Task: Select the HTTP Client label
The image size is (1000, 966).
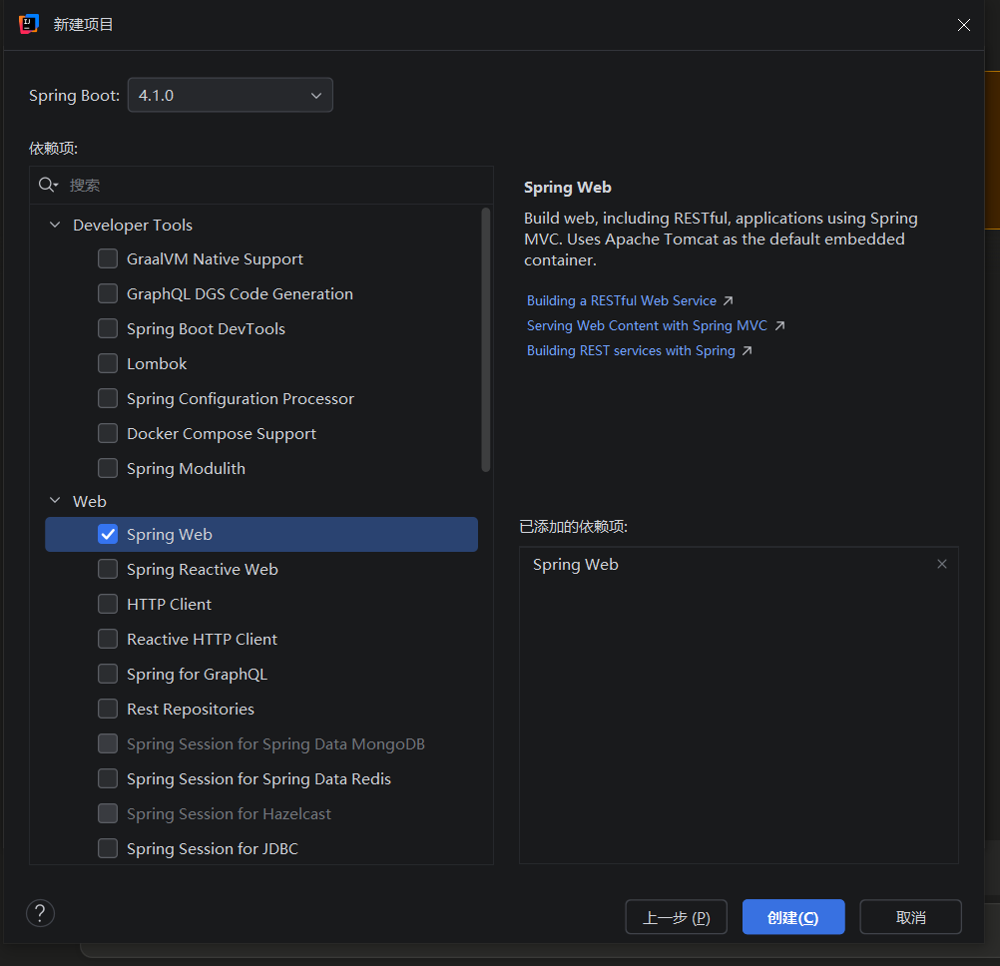Action: (169, 605)
